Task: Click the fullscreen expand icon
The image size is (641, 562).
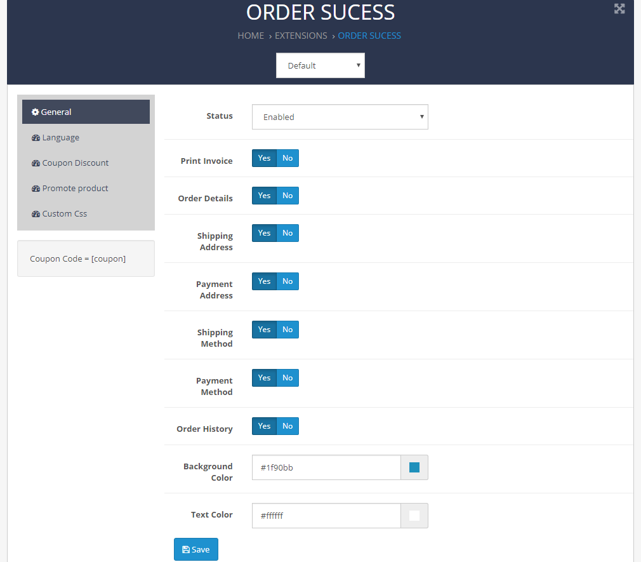Action: click(x=619, y=9)
